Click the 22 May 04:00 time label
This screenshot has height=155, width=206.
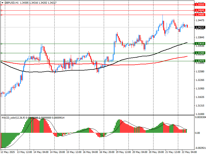(x=190, y=152)
